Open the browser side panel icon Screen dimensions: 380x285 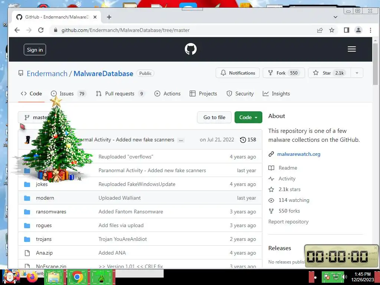coord(347,30)
